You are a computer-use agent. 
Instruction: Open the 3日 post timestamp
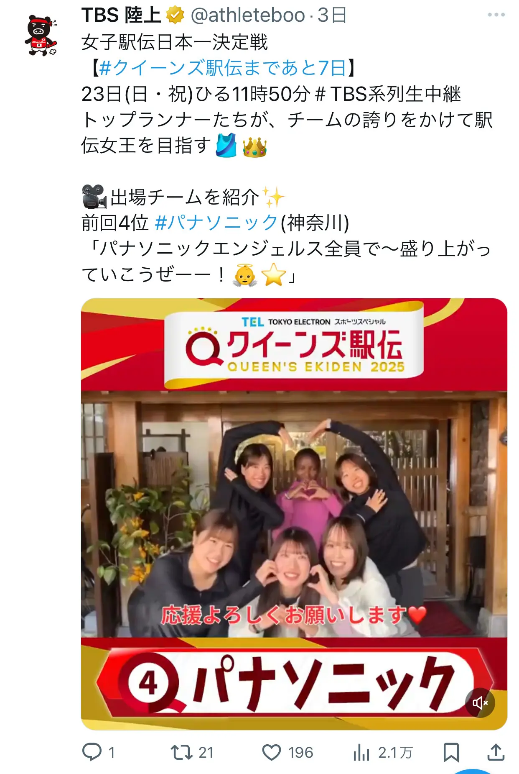(332, 15)
